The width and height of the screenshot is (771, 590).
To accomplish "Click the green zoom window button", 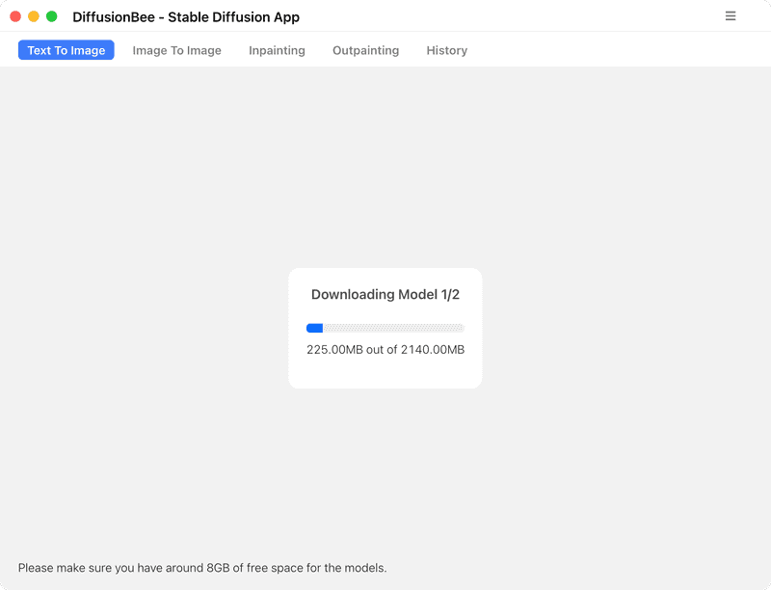I will (52, 16).
